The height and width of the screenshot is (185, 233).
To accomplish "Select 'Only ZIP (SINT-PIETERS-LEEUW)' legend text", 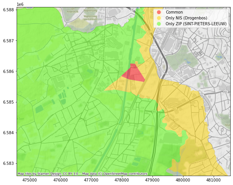I will point(196,24).
